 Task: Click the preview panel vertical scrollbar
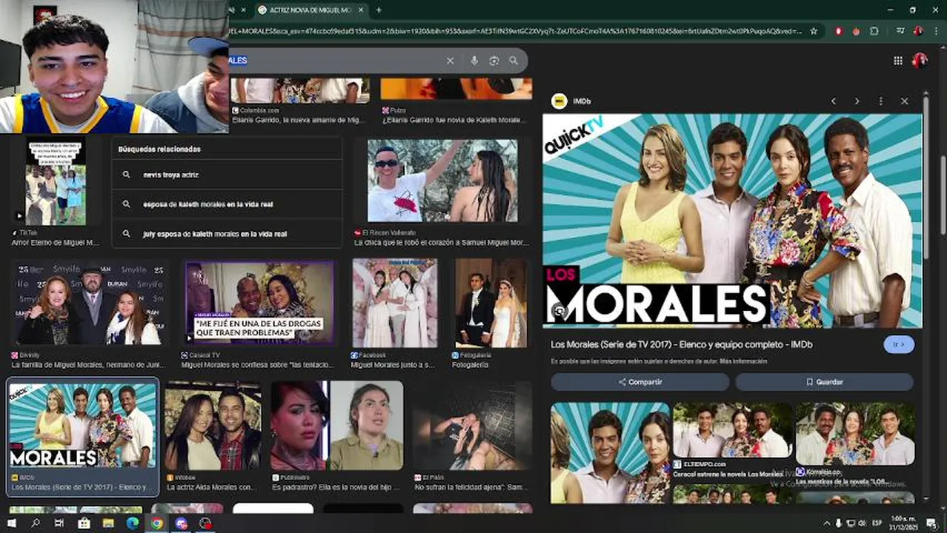(926, 178)
